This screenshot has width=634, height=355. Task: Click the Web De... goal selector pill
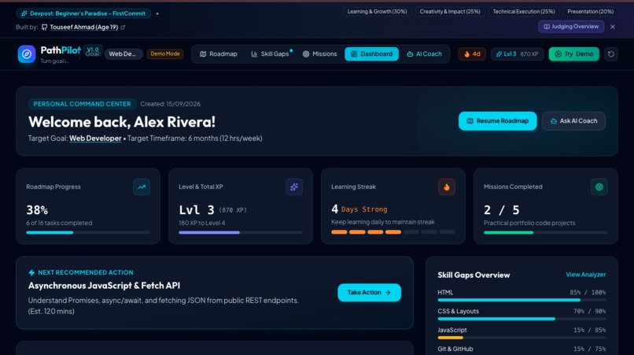click(x=123, y=54)
